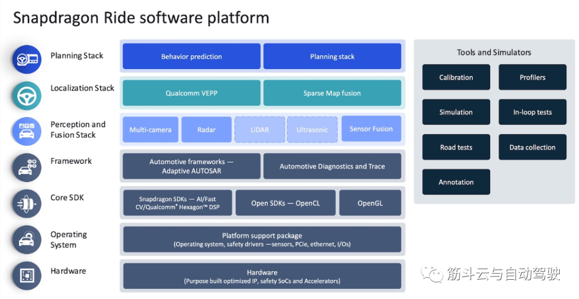Screen dimensions: 579x299
Task: Open the Simulation tool tile
Action: point(456,112)
